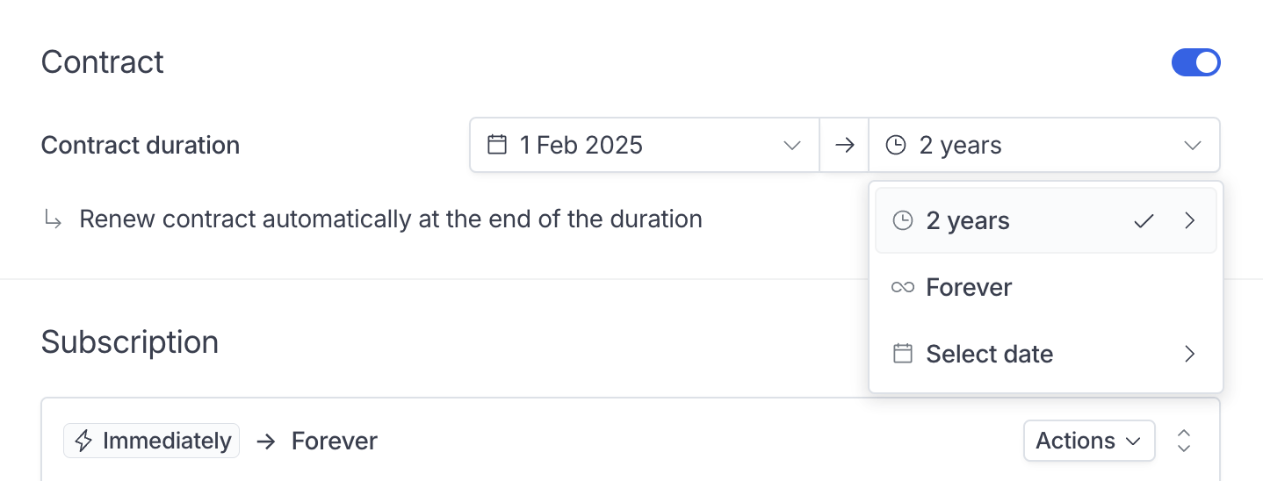Expand the 2 years submenu arrow

tap(1190, 221)
